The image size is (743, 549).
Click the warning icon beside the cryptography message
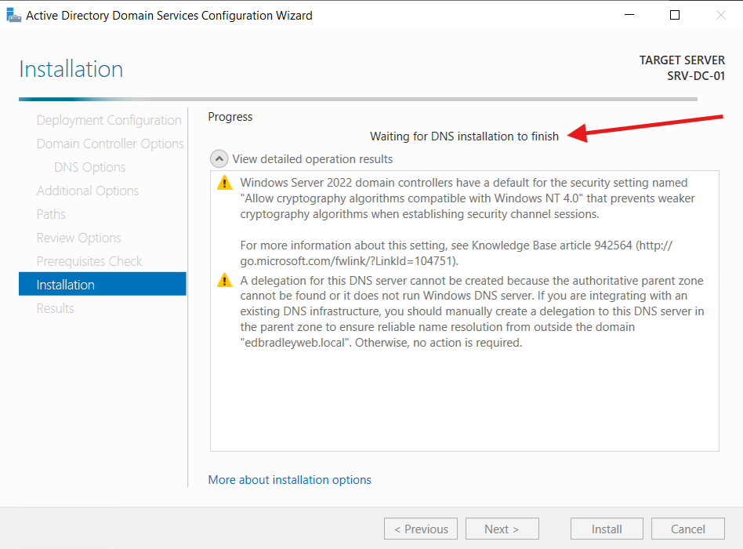click(224, 182)
